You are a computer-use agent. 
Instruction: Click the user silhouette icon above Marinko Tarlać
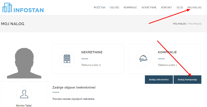[x=24, y=94]
